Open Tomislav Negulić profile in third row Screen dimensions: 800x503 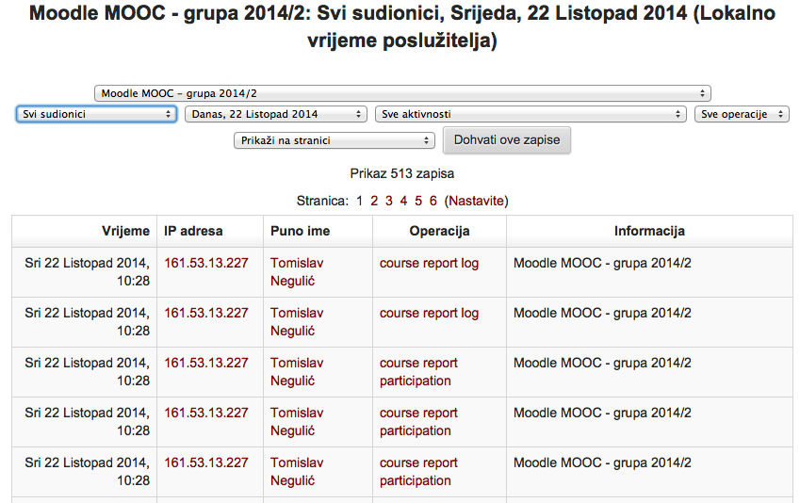[x=297, y=372]
